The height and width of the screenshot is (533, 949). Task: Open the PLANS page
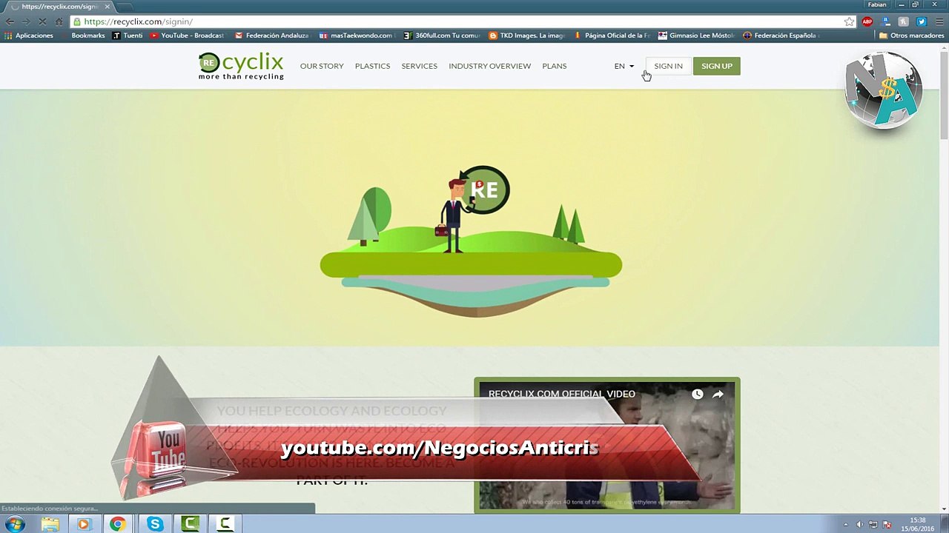point(554,66)
